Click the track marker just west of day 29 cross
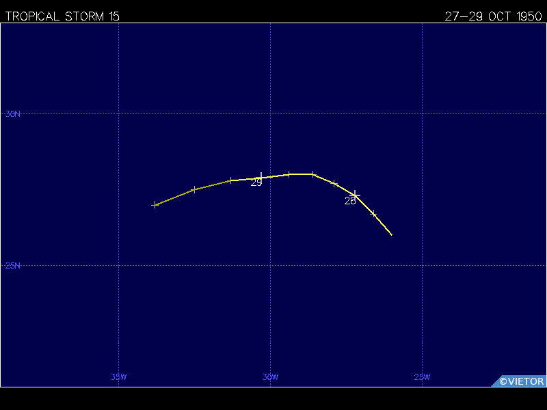The height and width of the screenshot is (410, 547). click(x=231, y=180)
